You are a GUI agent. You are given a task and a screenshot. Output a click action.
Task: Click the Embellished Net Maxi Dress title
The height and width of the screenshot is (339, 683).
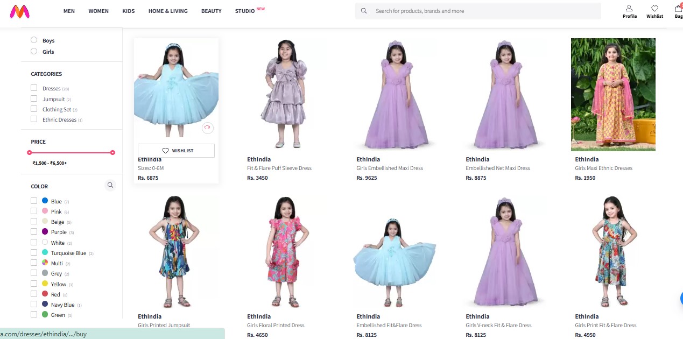pos(498,168)
